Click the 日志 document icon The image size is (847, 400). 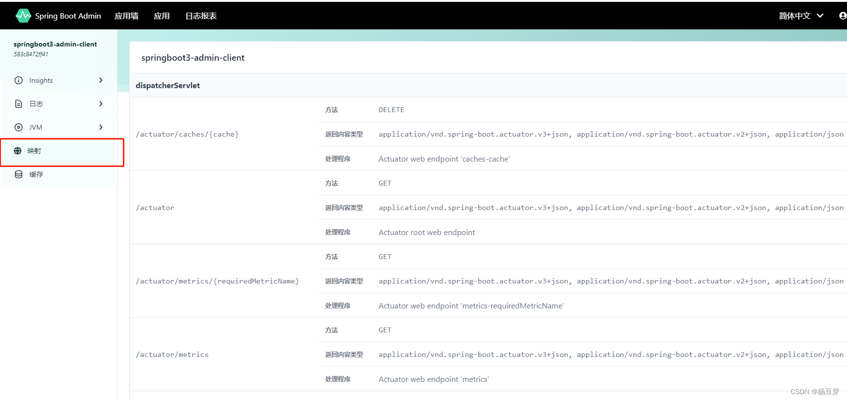pos(19,104)
